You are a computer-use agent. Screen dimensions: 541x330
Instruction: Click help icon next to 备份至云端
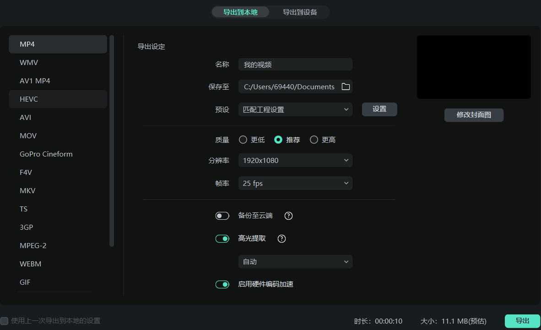288,216
